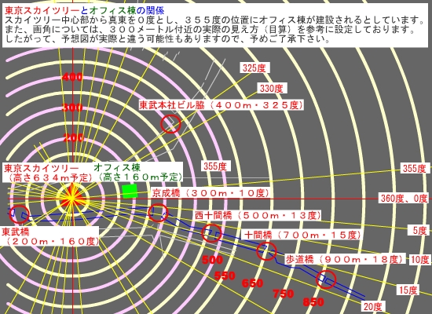Click the description line starting また、画角については
The width and height of the screenshot is (432, 314).
(210, 29)
